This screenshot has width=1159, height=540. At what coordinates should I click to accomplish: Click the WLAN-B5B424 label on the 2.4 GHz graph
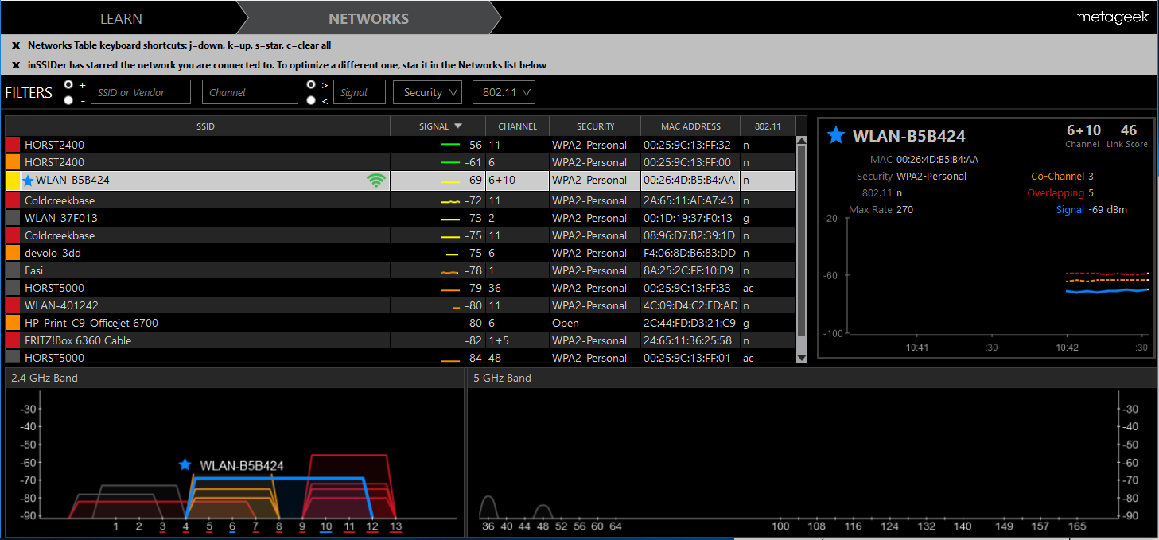click(x=241, y=466)
